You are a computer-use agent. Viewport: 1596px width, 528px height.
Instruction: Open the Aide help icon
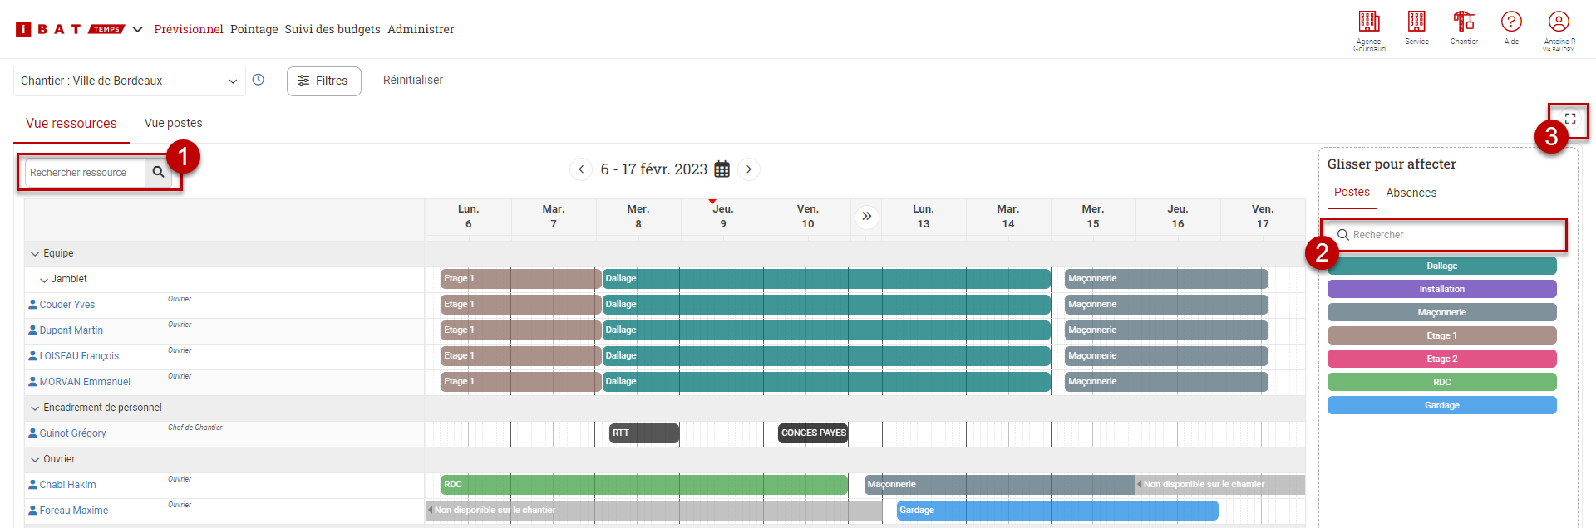point(1511,22)
